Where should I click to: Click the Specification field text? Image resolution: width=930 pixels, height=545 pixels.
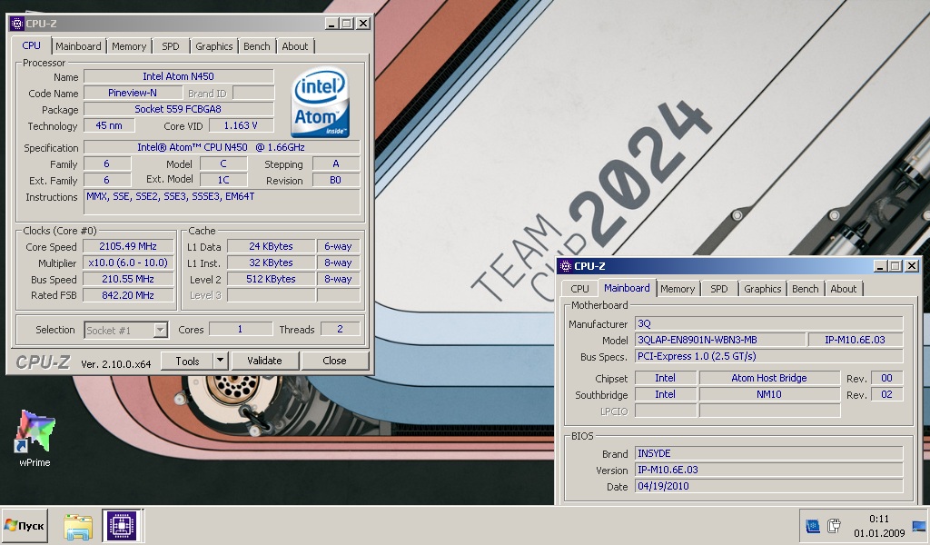(x=222, y=147)
